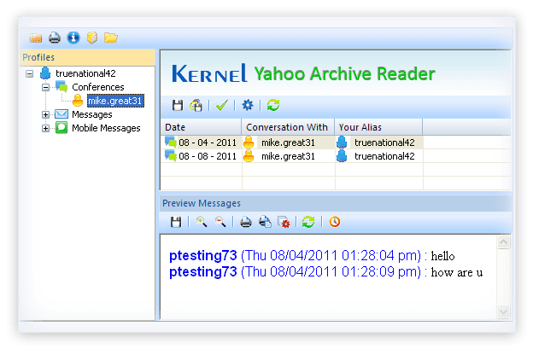533x349 pixels.
Task: Click the multi-save icon beside floppy disk
Action: point(196,105)
